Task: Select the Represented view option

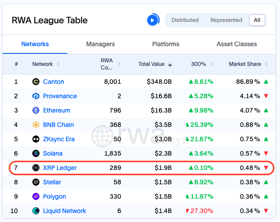Action: 226,20
